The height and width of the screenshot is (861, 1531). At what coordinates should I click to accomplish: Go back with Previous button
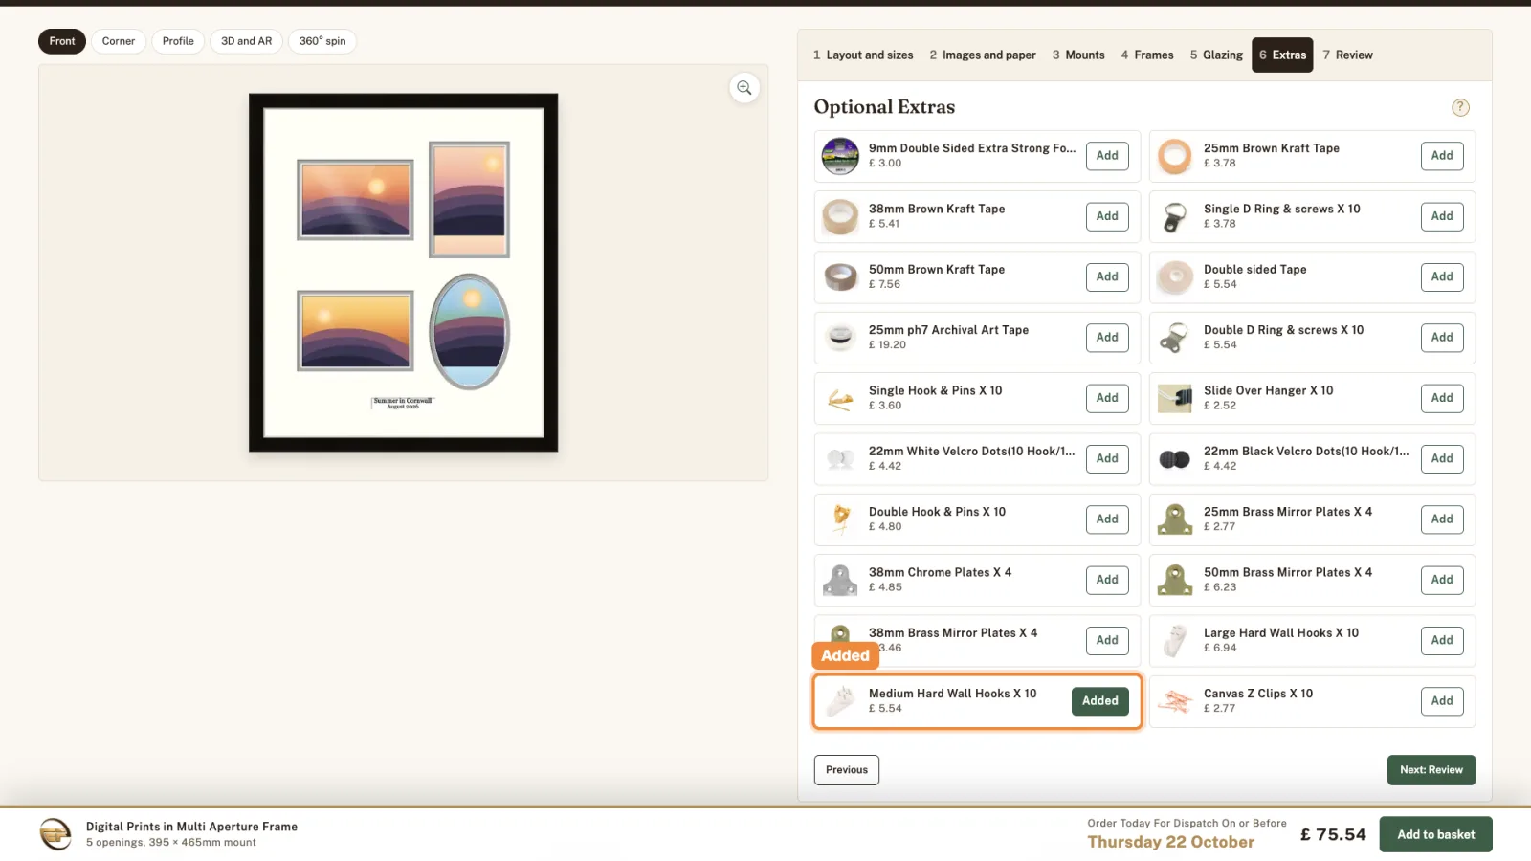[x=847, y=770]
